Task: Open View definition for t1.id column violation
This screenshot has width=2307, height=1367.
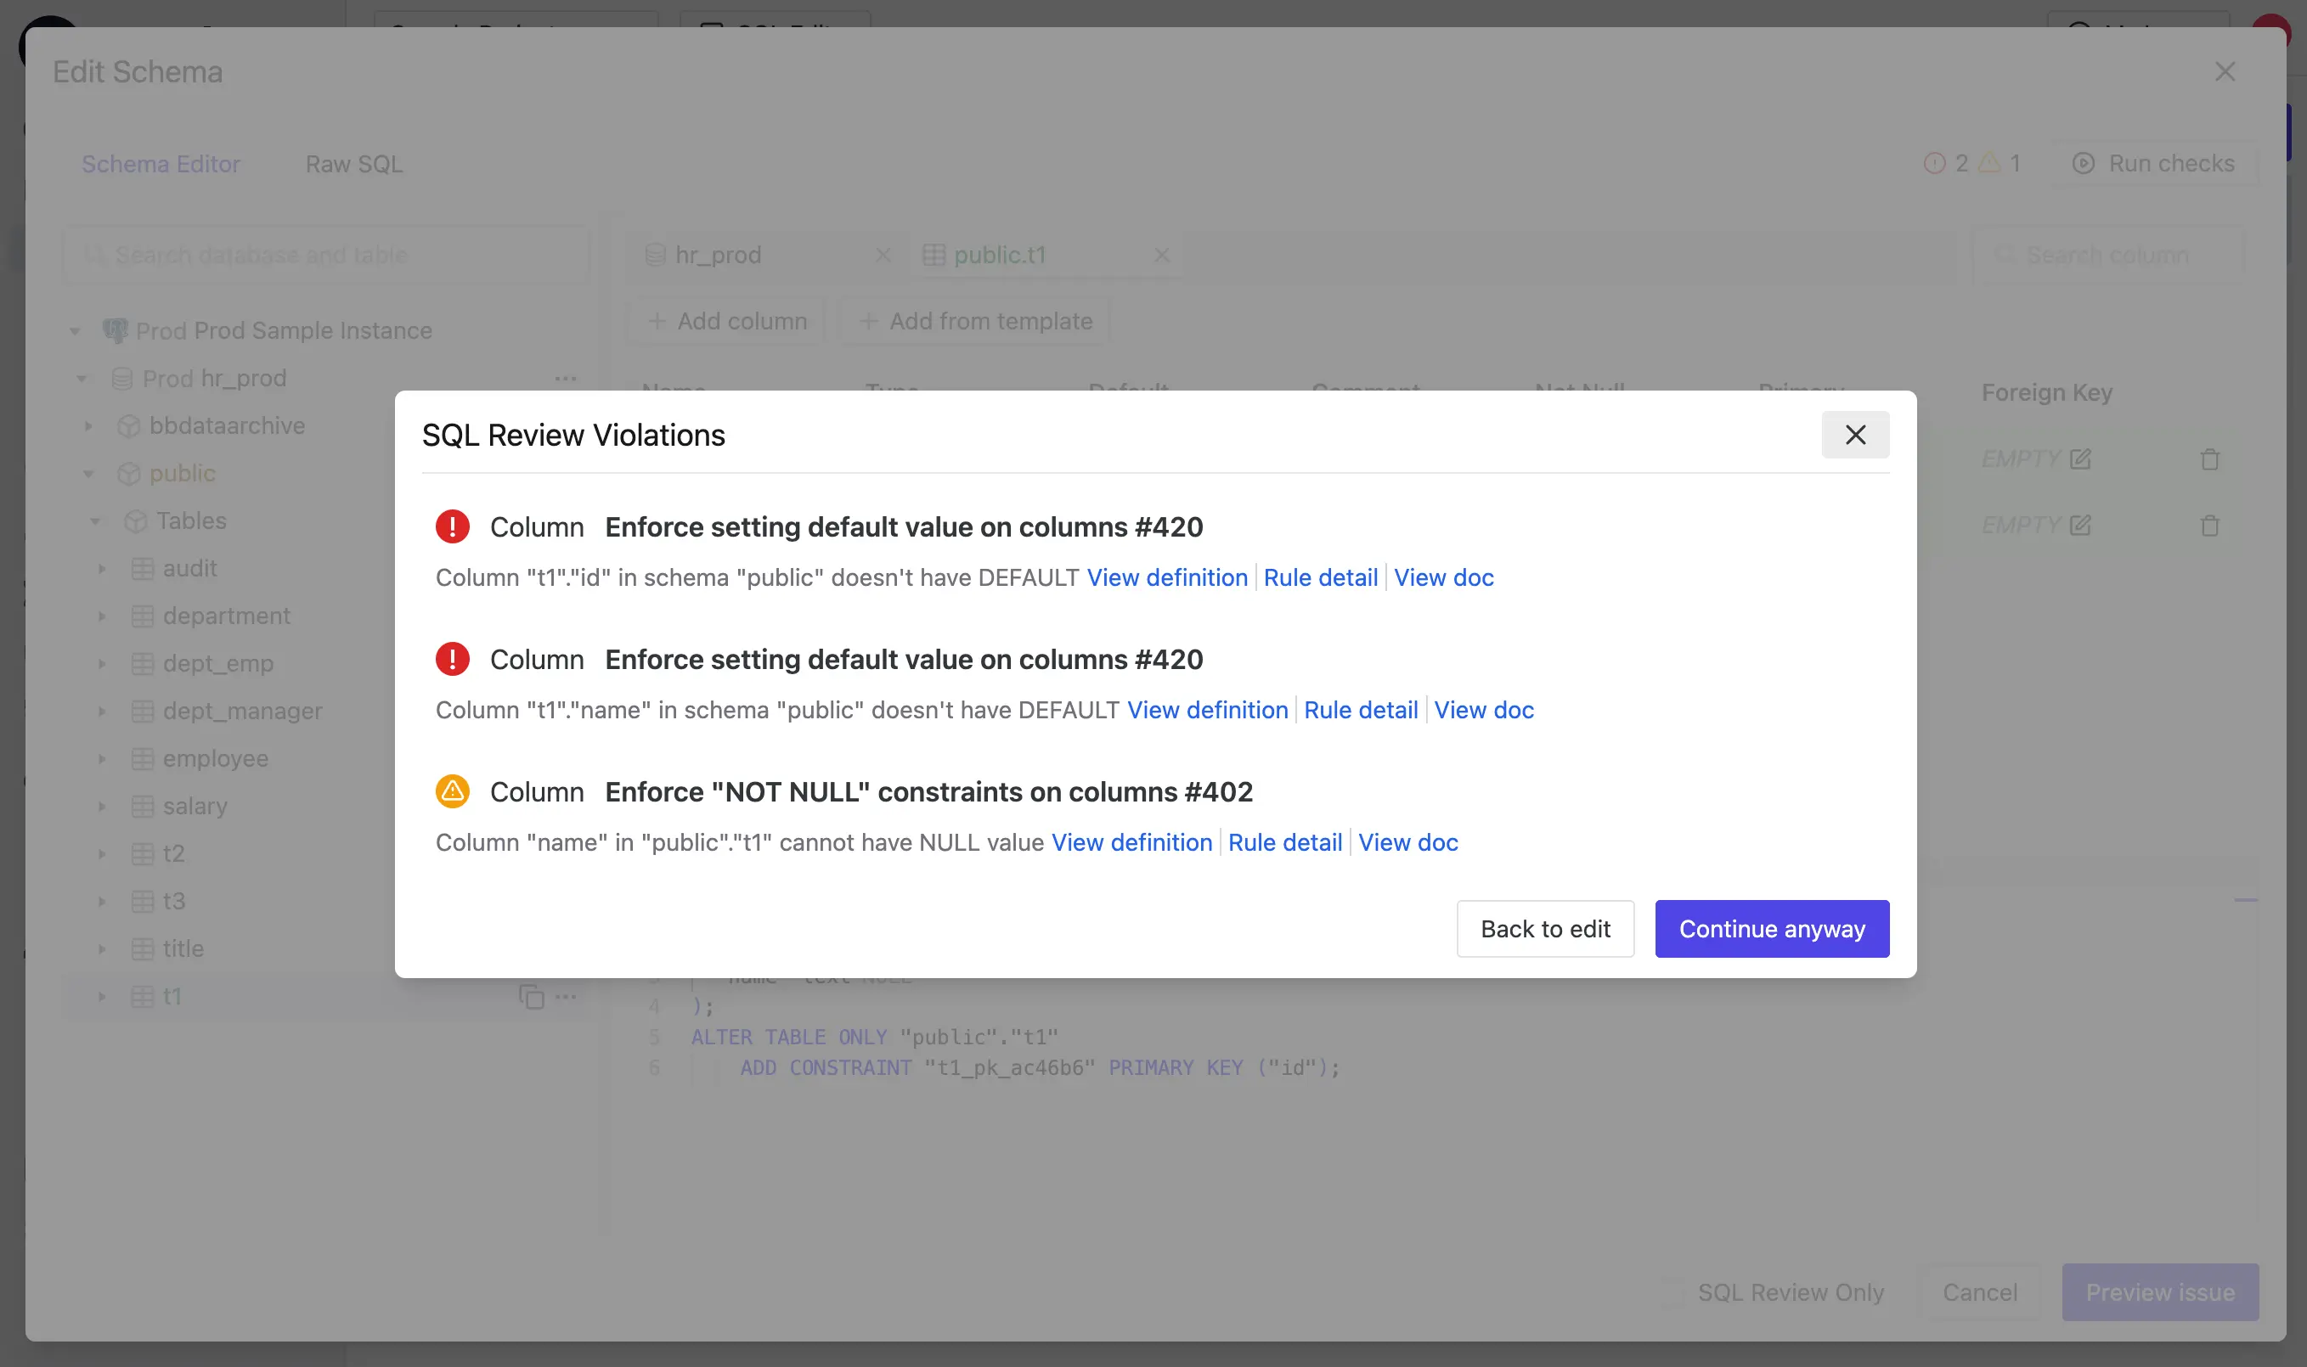Action: point(1166,577)
